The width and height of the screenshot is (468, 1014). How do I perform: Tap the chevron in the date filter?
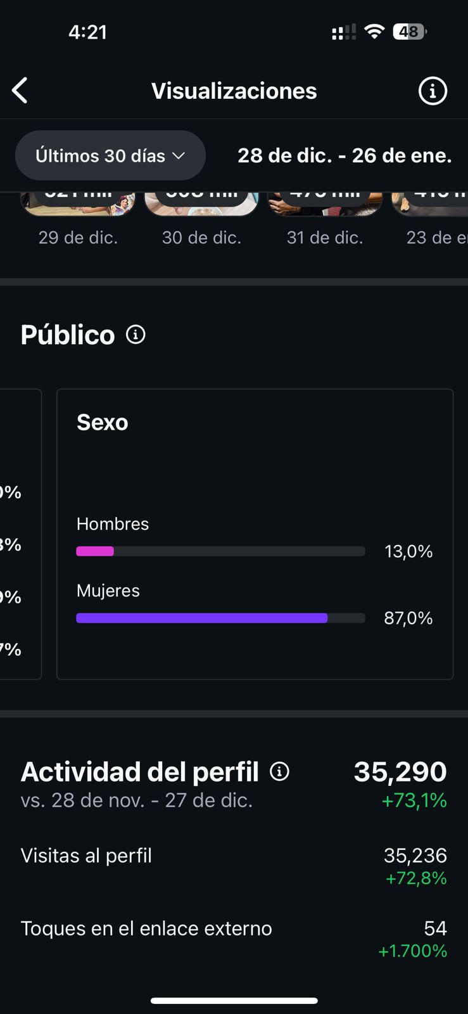pyautogui.click(x=179, y=156)
